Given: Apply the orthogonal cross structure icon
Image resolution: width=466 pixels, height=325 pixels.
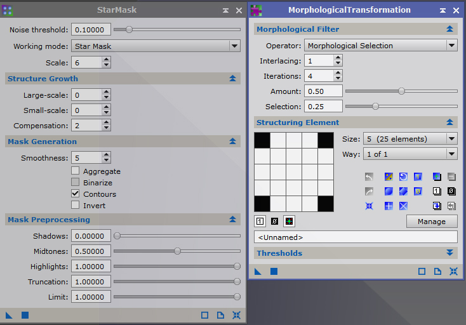Looking at the screenshot, I should click(389, 206).
